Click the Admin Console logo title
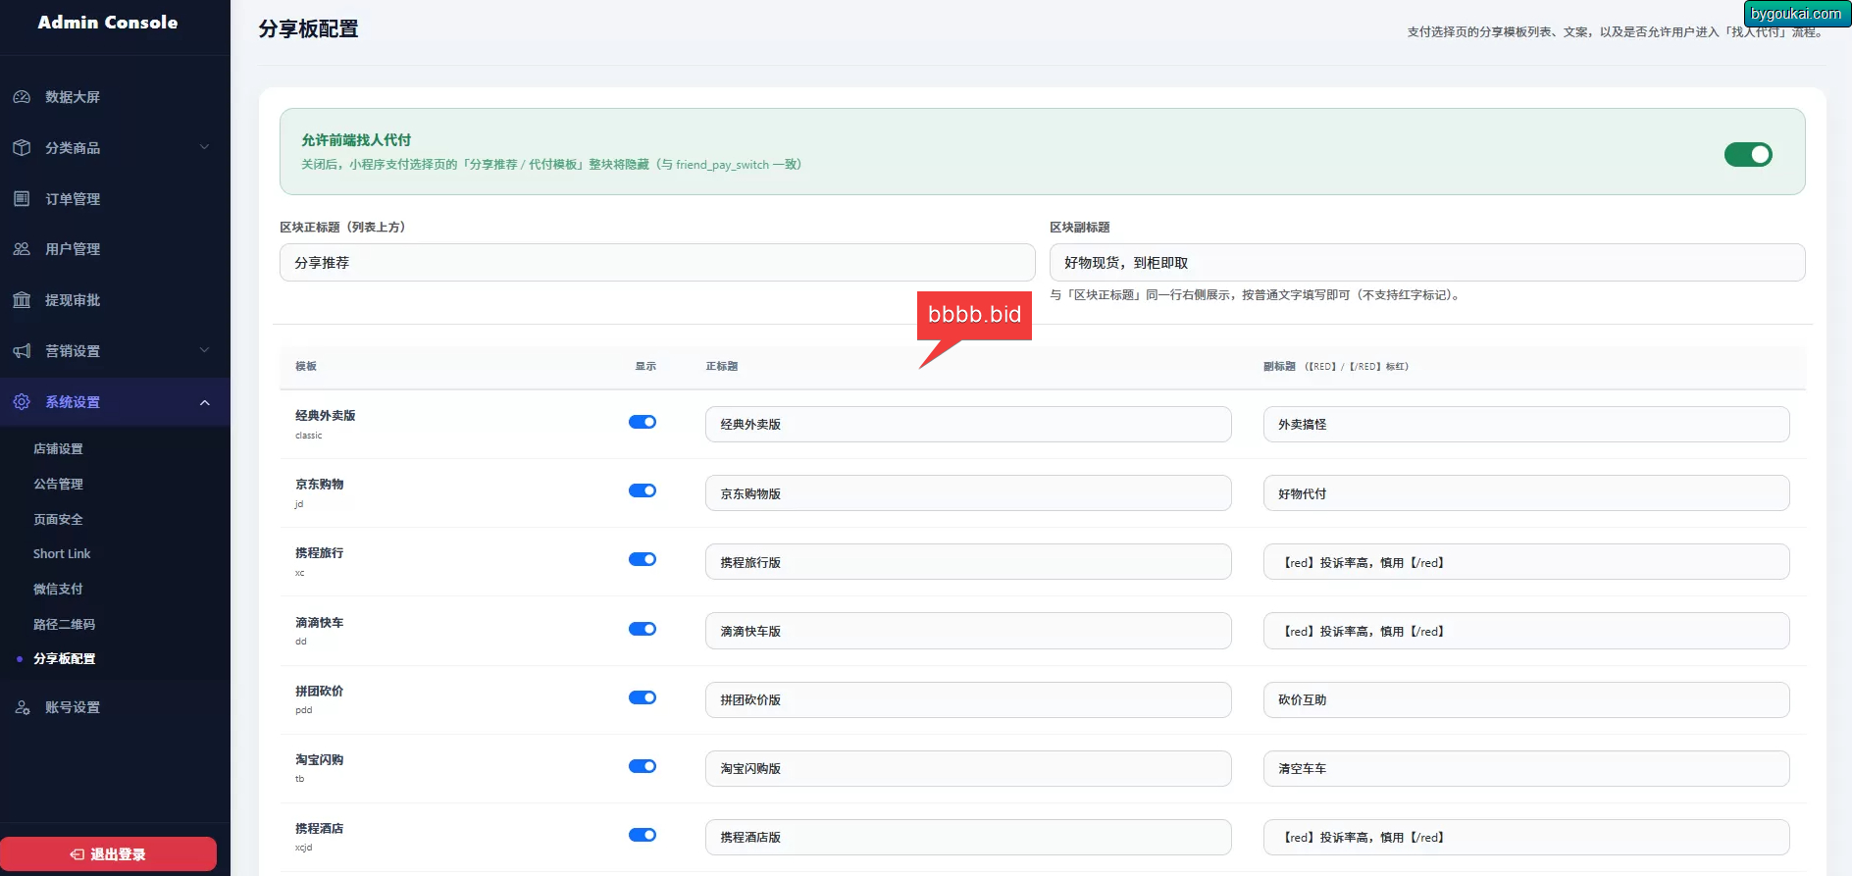The image size is (1852, 876). 108,22
